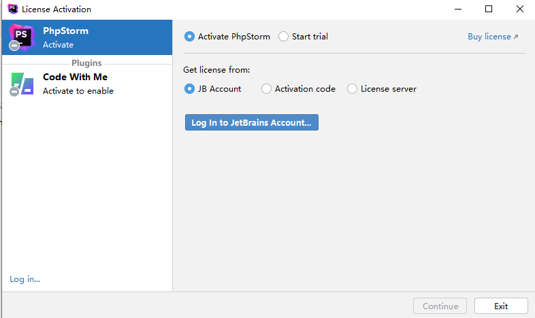
Task: Select JB Account as license source
Action: click(189, 89)
